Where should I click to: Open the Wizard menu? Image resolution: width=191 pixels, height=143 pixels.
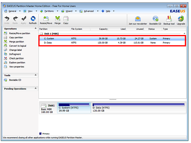point(69,11)
